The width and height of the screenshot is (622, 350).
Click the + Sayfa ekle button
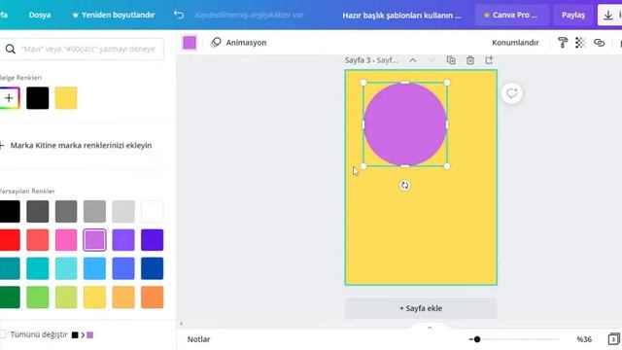pyautogui.click(x=421, y=308)
